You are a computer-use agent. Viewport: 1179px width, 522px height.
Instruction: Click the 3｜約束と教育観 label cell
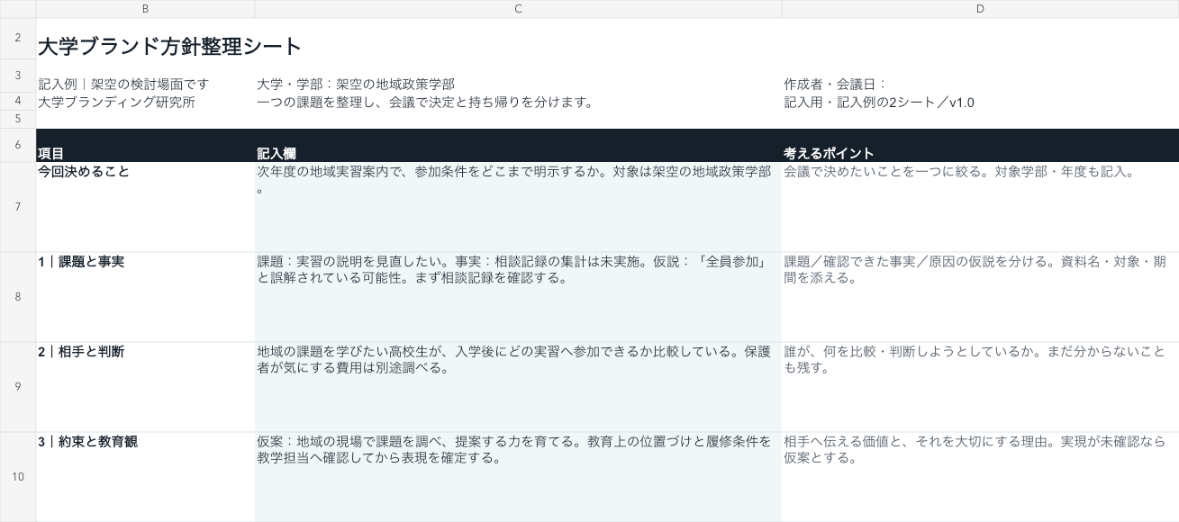(145, 477)
